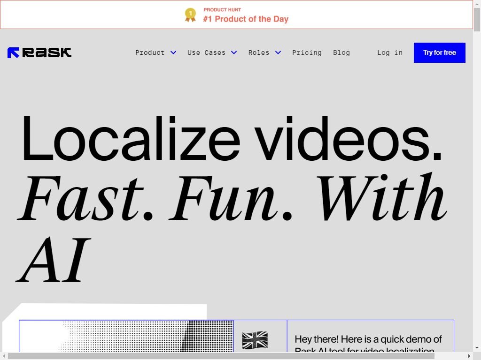Open the Blog nav item

click(341, 52)
